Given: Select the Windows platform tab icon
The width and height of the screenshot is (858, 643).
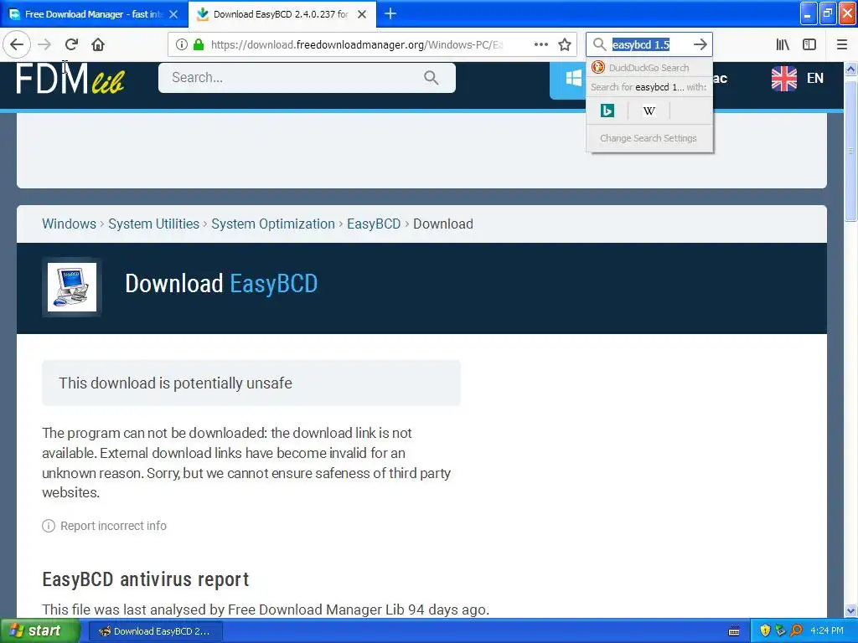Looking at the screenshot, I should tap(573, 78).
